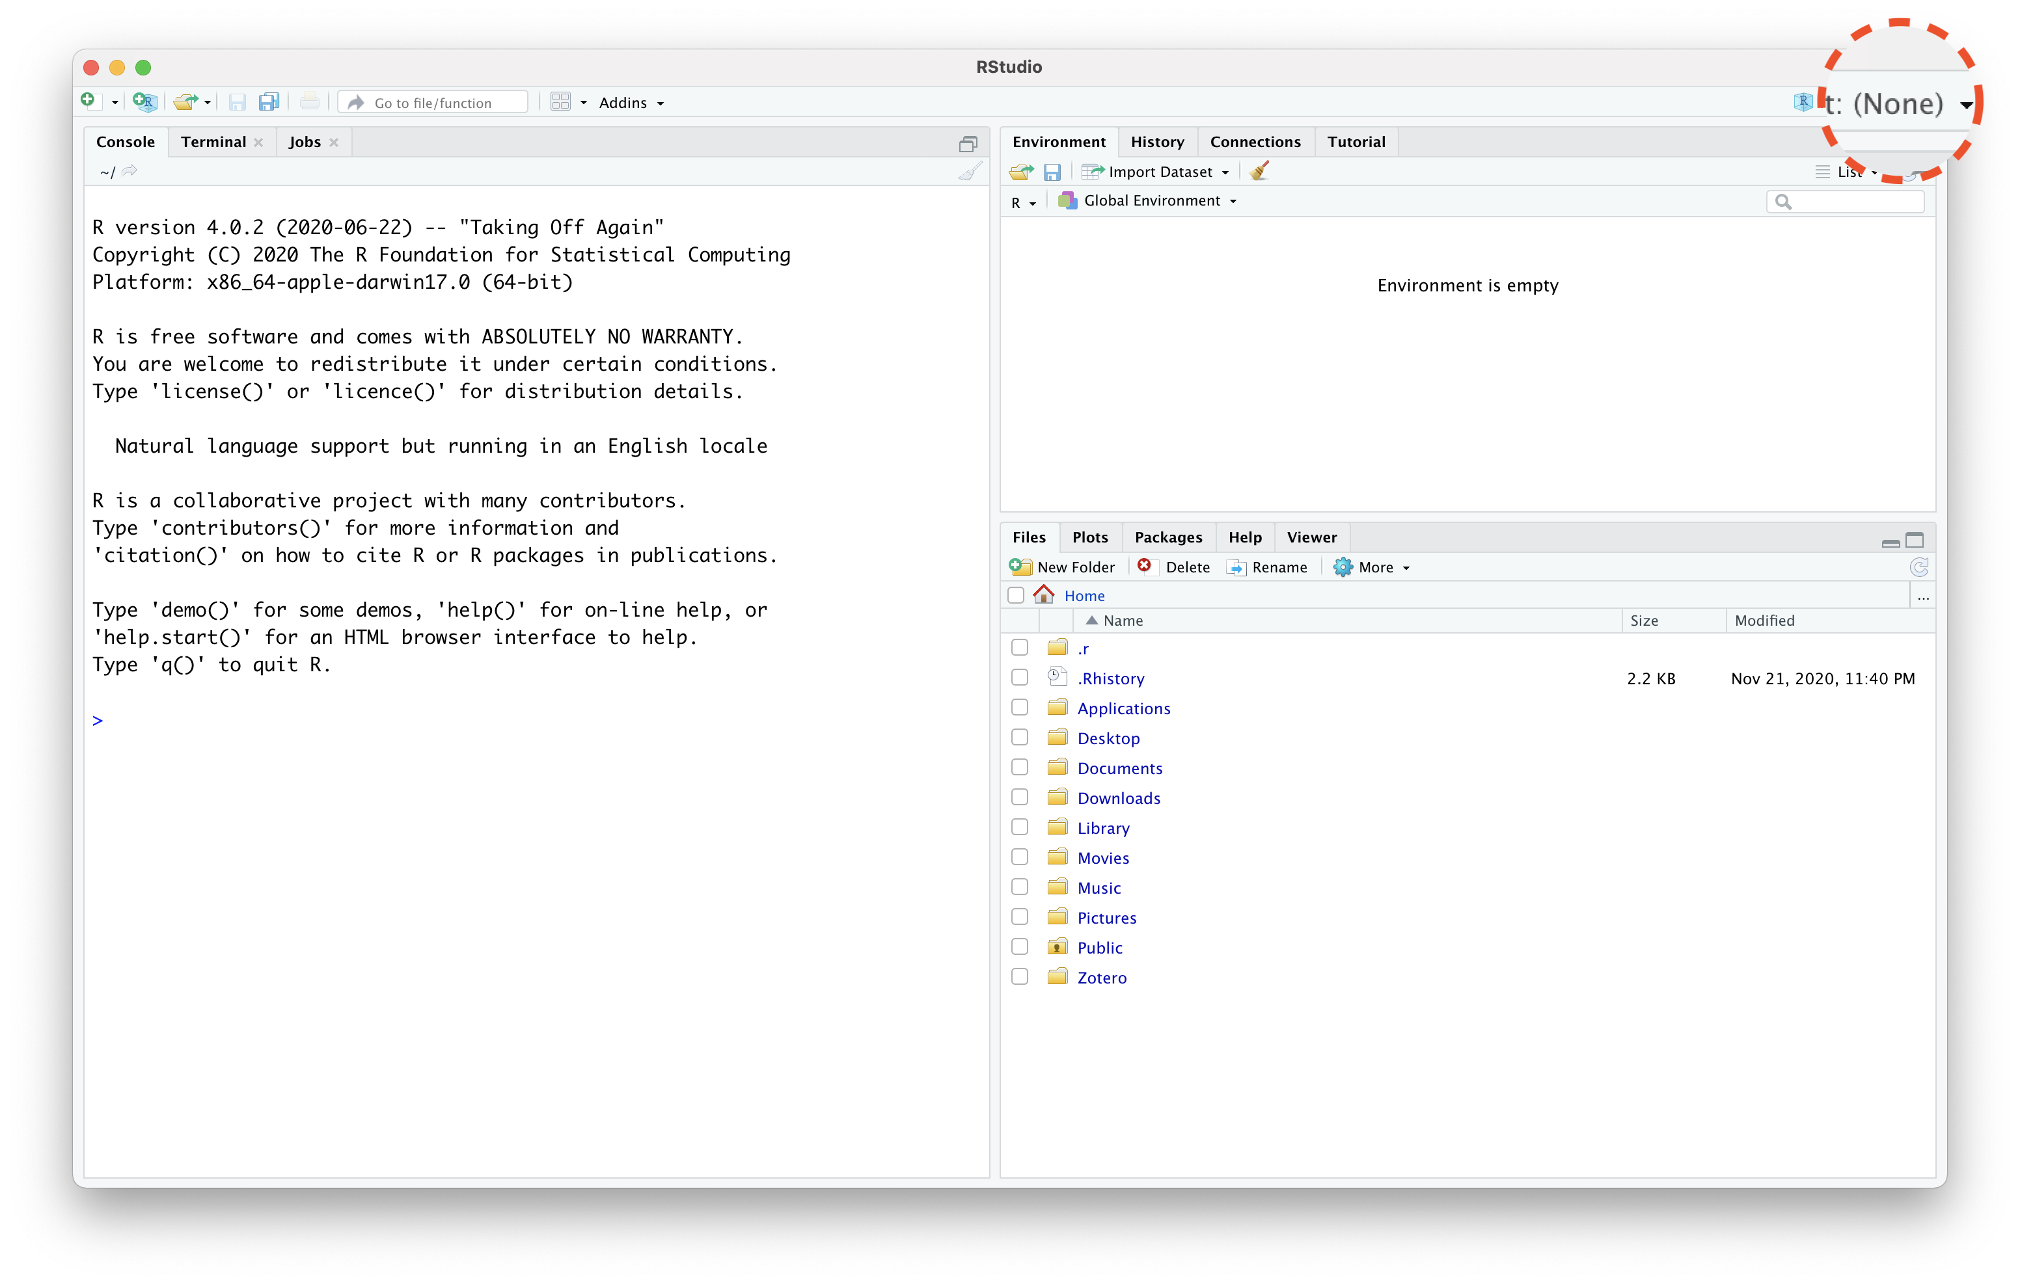The image size is (2020, 1284).
Task: Clear environment objects with the broom icon
Action: click(x=1259, y=172)
